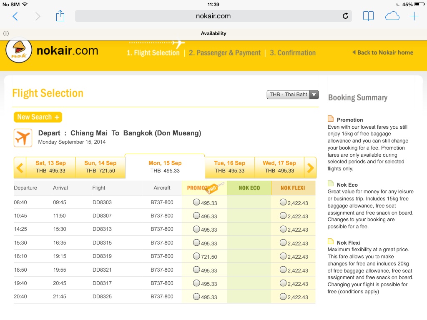
Task: Close the Availability tab
Action: tap(6, 33)
